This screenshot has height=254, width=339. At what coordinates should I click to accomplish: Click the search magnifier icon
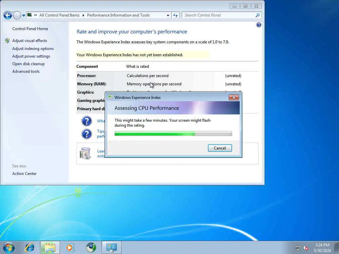tap(258, 15)
